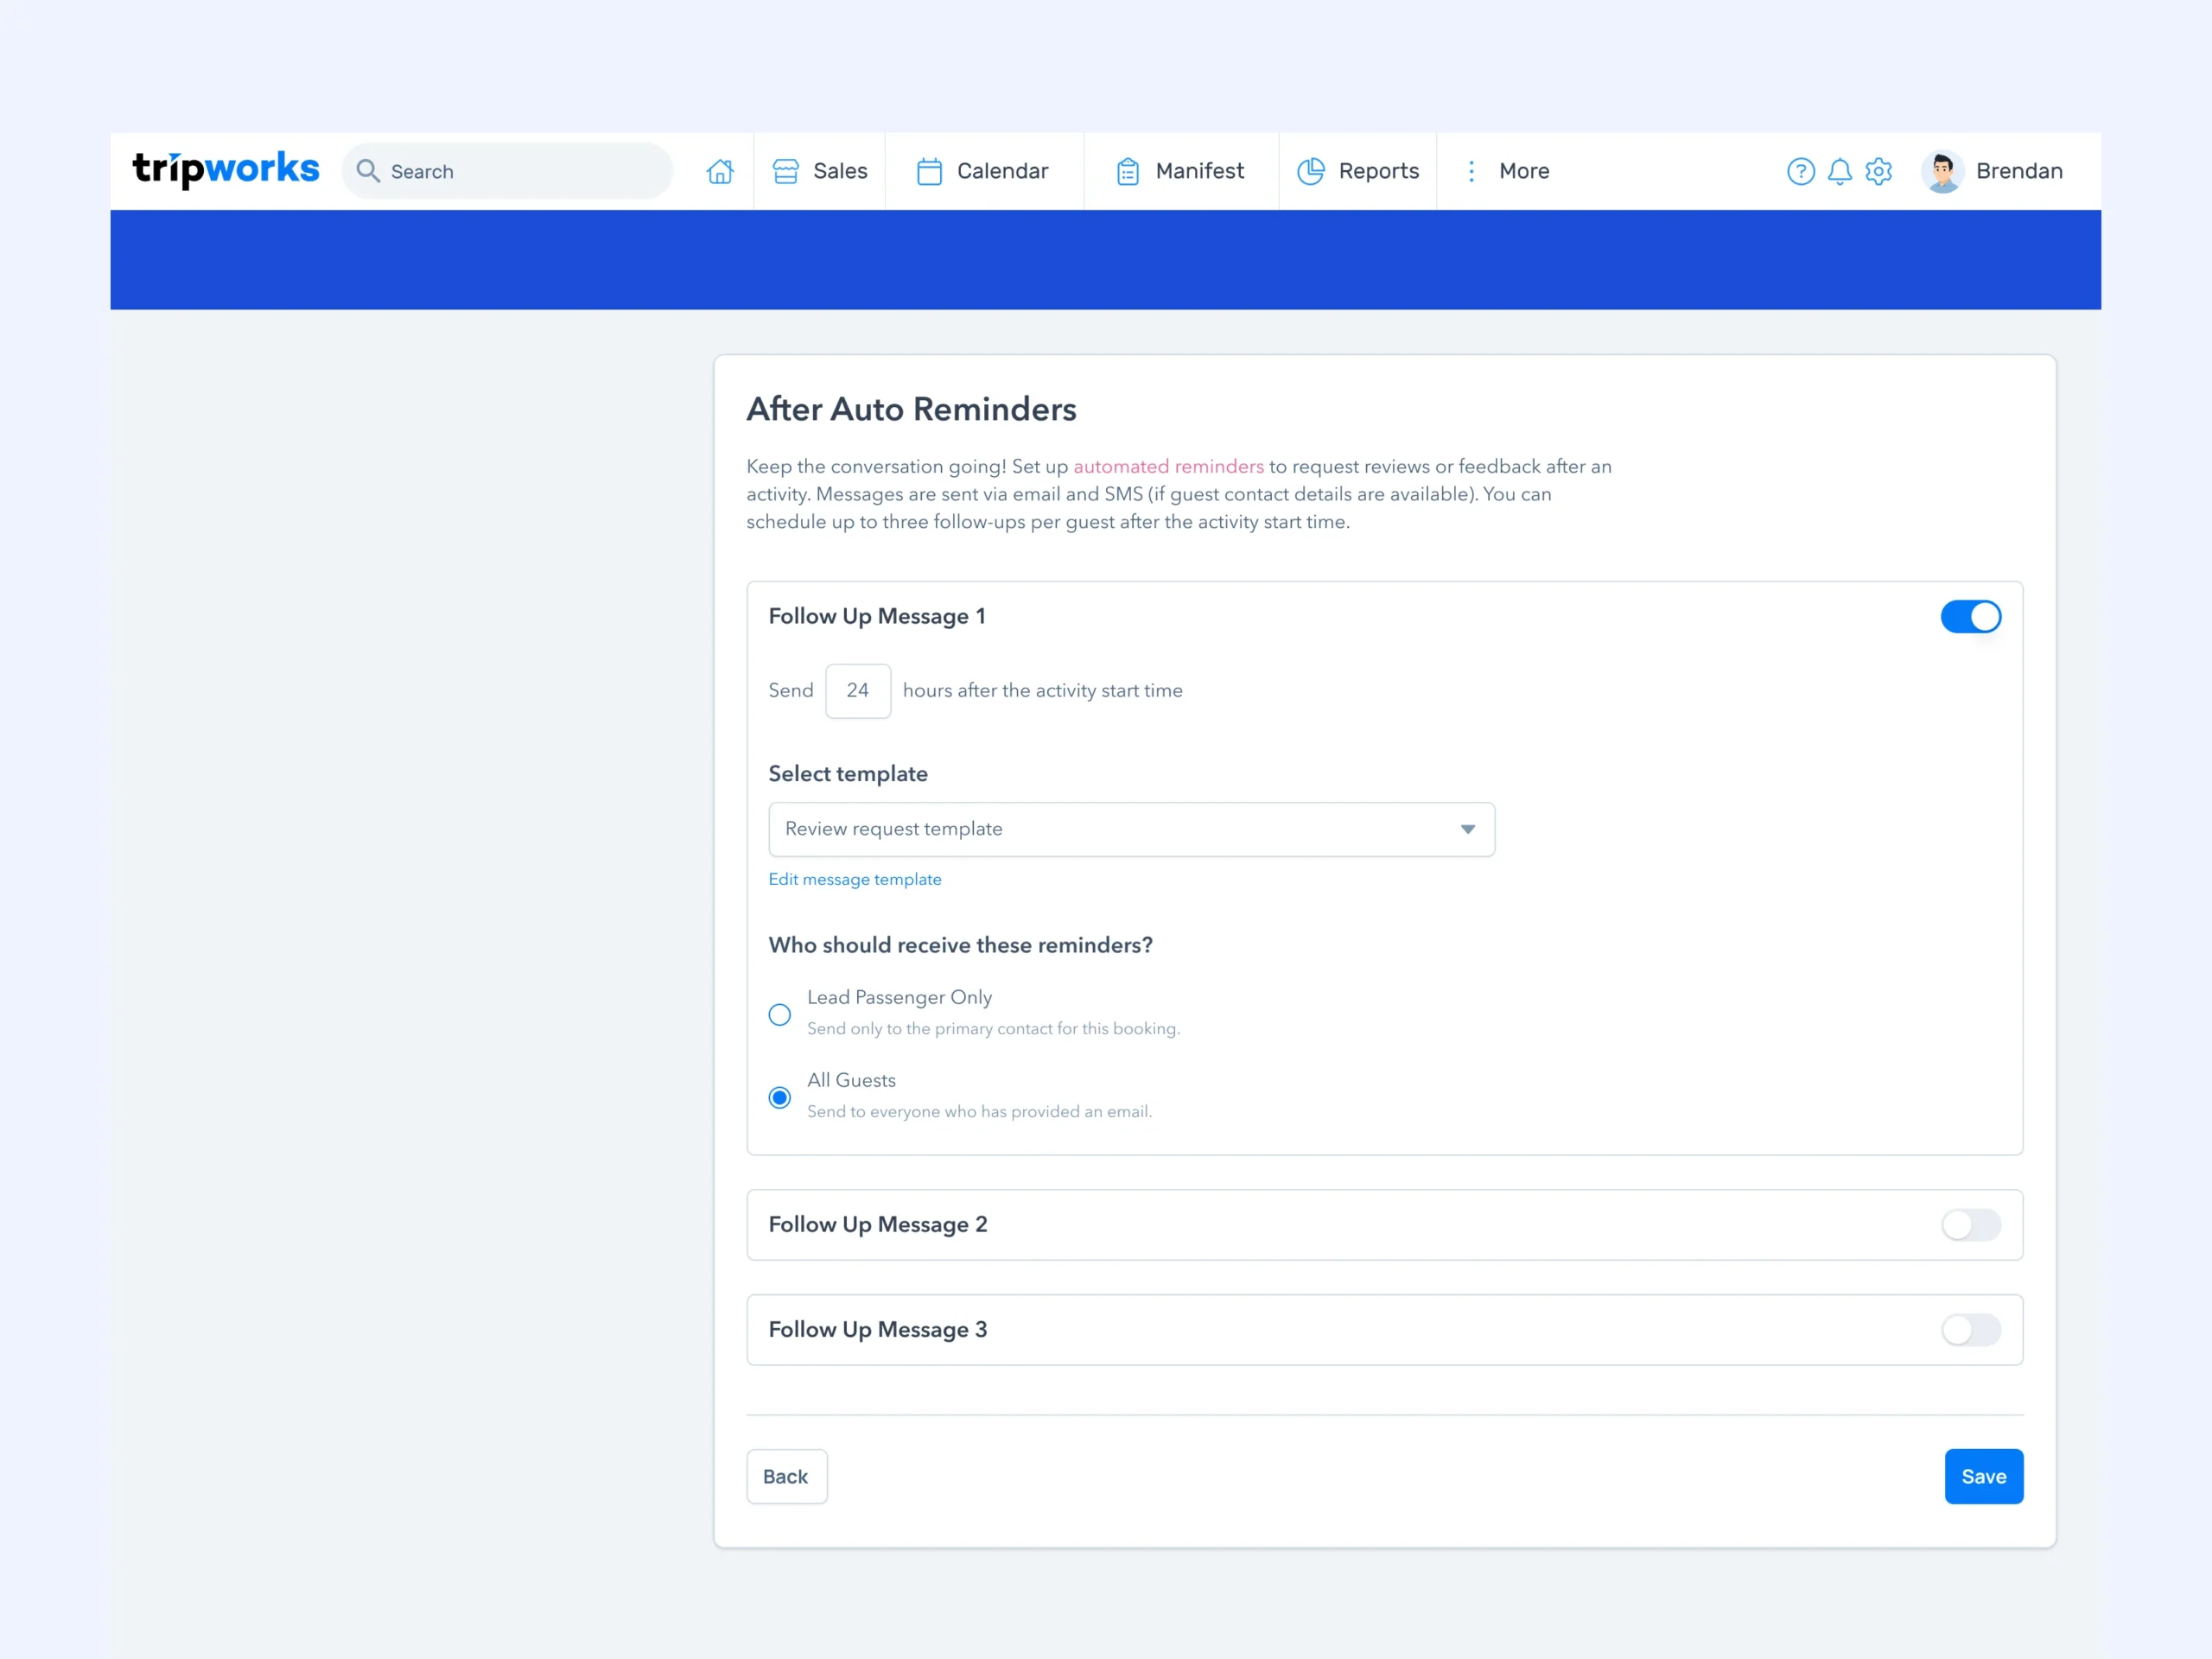This screenshot has width=2212, height=1659.
Task: Go to the home icon in navbar
Action: point(720,171)
